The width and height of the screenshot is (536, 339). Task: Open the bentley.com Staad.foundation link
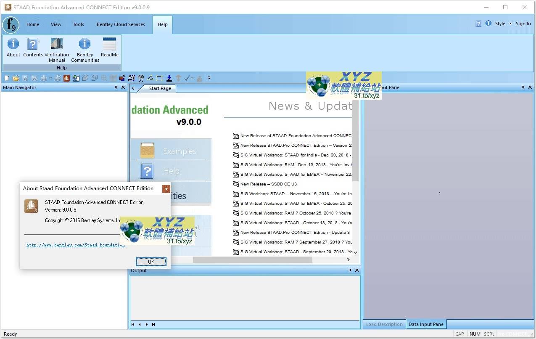(76, 245)
